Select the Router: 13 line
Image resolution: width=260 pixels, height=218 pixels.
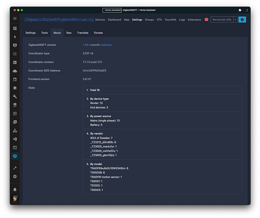(96, 103)
